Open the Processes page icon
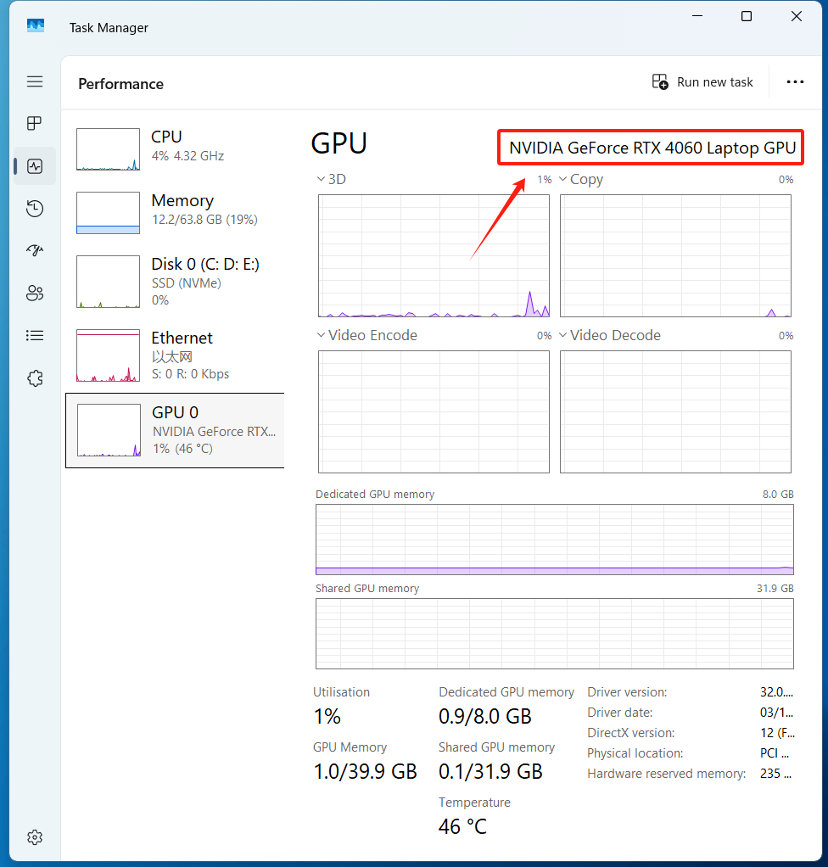The image size is (828, 867). (35, 123)
